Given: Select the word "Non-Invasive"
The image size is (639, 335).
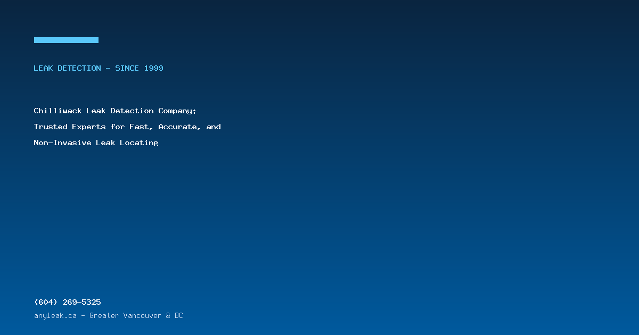Looking at the screenshot, I should click(62, 143).
